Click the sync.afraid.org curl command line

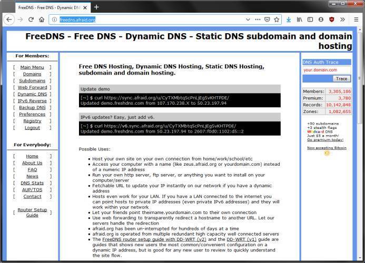point(155,98)
